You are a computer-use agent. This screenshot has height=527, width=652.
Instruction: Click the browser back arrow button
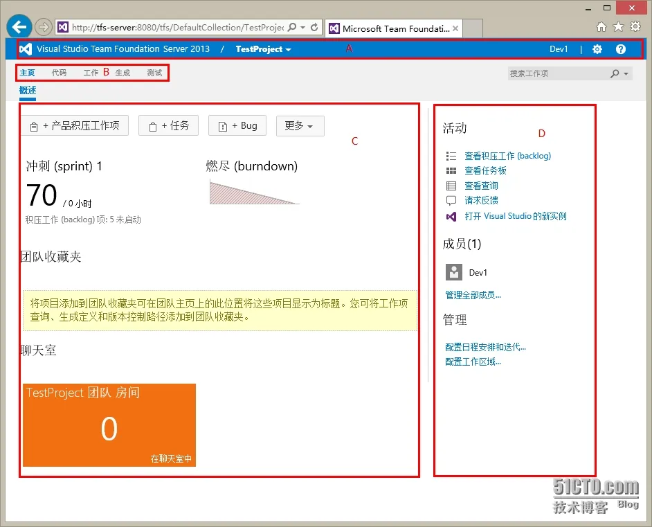pyautogui.click(x=19, y=27)
